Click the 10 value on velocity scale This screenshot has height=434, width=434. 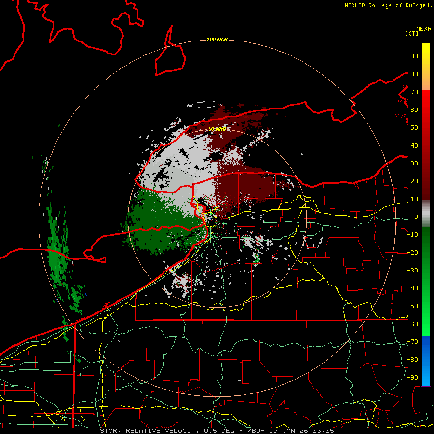[414, 199]
